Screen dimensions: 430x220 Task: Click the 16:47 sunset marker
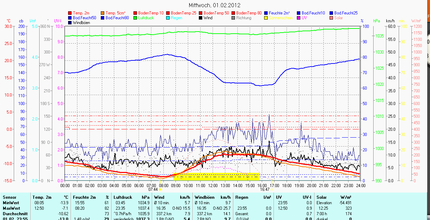265,189
